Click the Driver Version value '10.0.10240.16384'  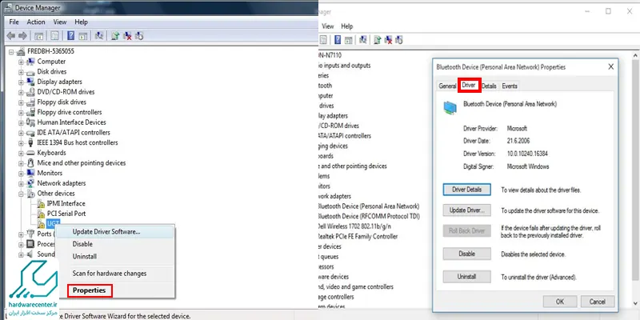527,154
